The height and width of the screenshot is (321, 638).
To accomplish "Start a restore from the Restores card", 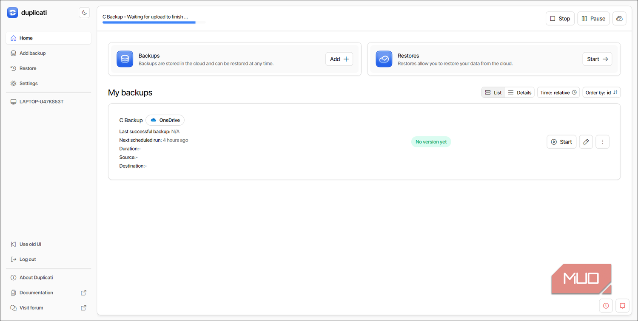I will click(597, 59).
